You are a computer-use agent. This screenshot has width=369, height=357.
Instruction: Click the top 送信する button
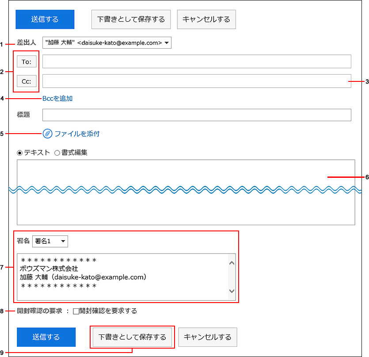click(45, 19)
